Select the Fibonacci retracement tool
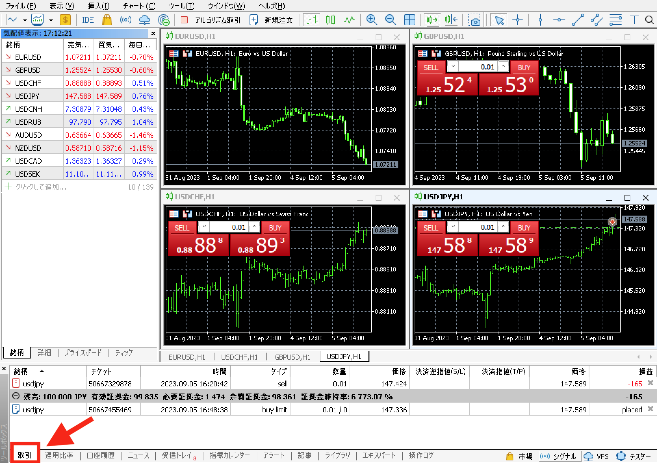 [x=615, y=20]
